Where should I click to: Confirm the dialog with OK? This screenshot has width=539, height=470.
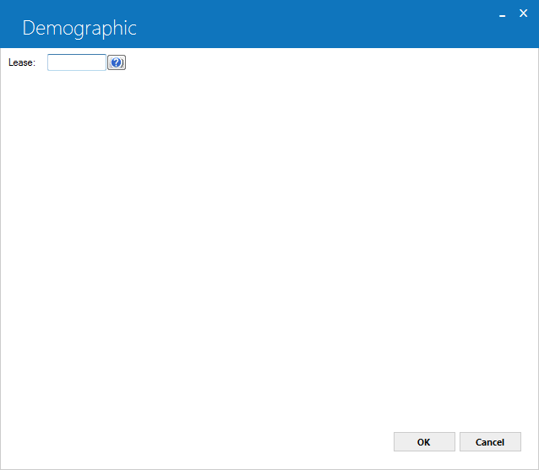[424, 442]
